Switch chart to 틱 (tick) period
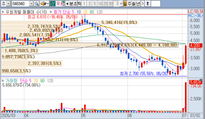 pos(79,4)
